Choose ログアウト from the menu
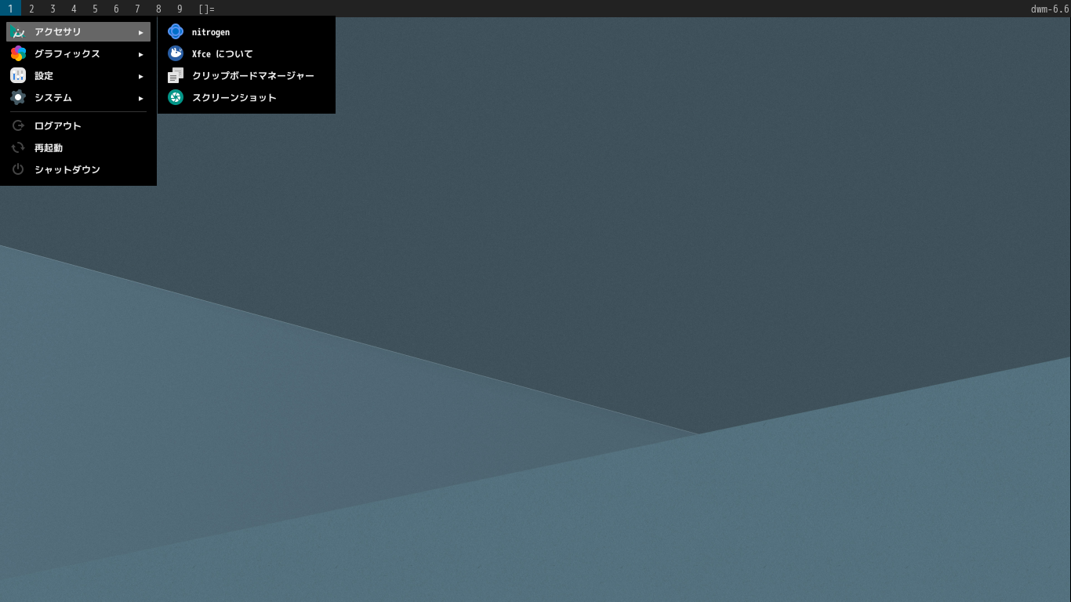 click(57, 125)
